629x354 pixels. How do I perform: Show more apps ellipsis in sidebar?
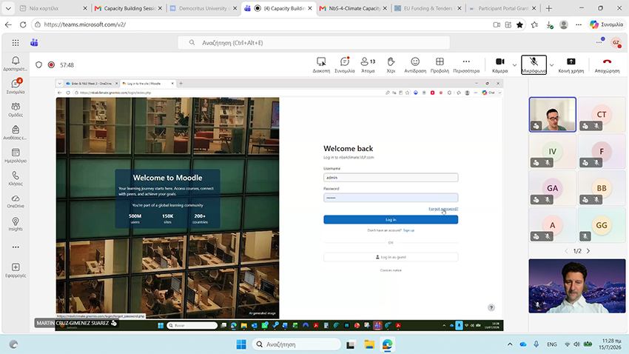16,247
